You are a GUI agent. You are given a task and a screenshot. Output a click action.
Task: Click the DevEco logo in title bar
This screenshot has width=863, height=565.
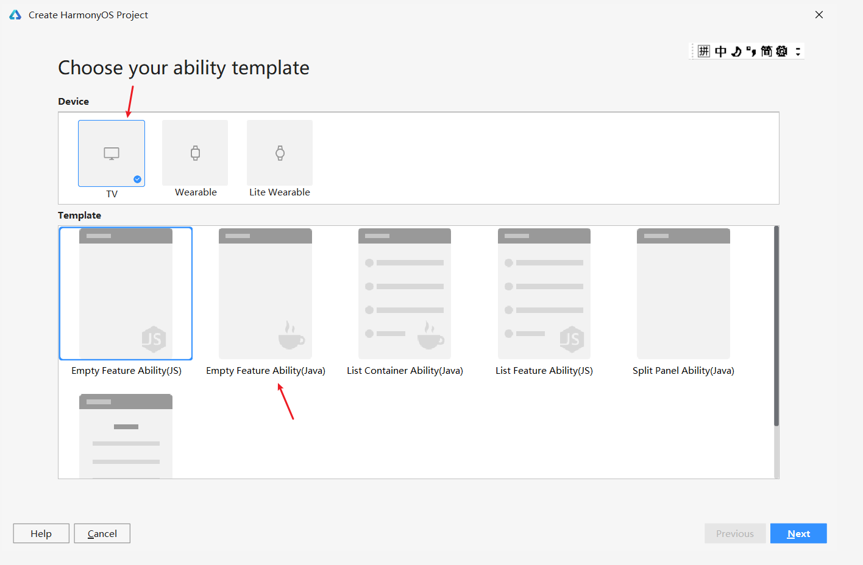pyautogui.click(x=15, y=15)
